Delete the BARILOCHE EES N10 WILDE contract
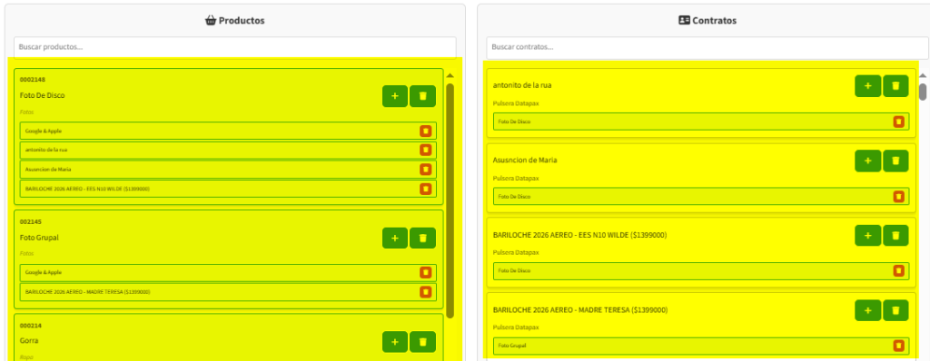Image resolution: width=930 pixels, height=361 pixels. point(895,236)
